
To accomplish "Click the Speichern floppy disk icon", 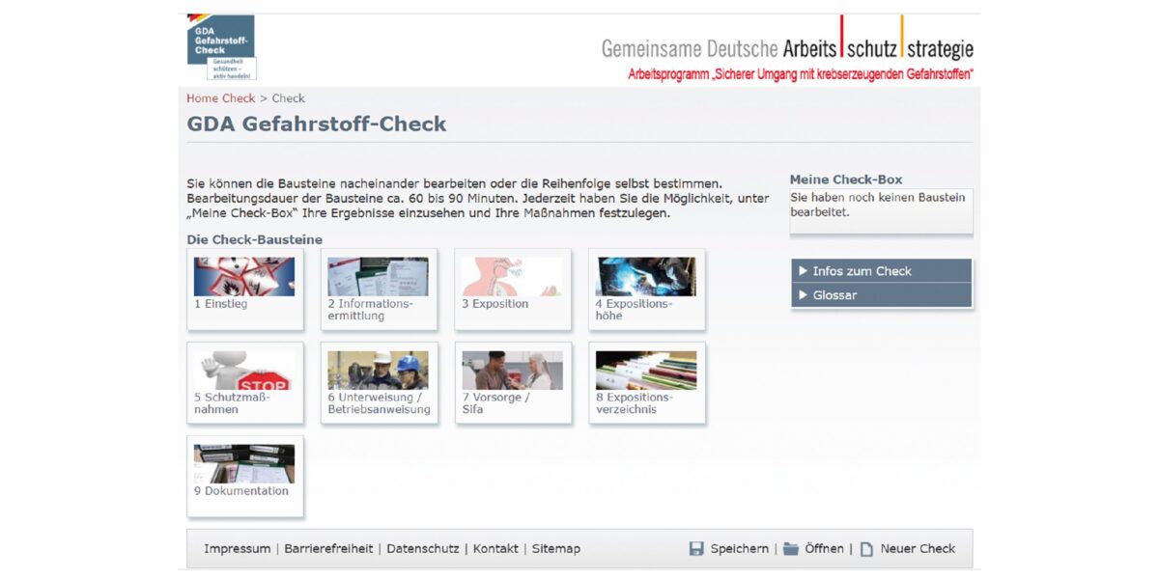I will click(696, 549).
